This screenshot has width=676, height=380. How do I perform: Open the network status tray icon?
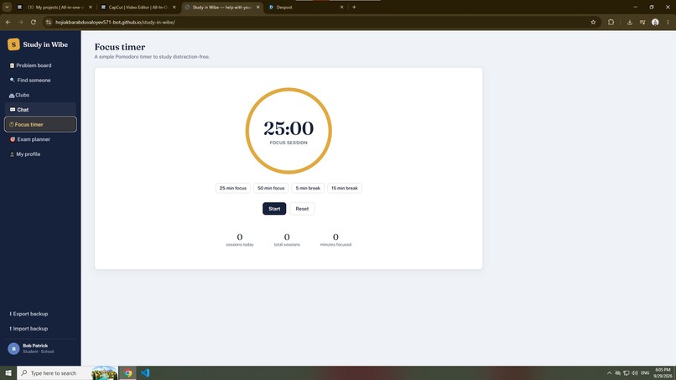626,372
